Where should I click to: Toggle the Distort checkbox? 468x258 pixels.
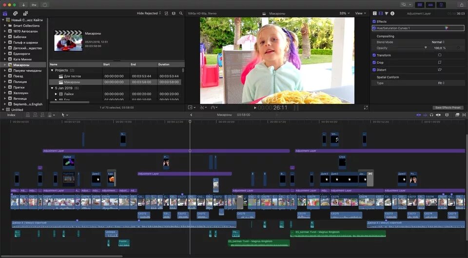tap(374, 70)
